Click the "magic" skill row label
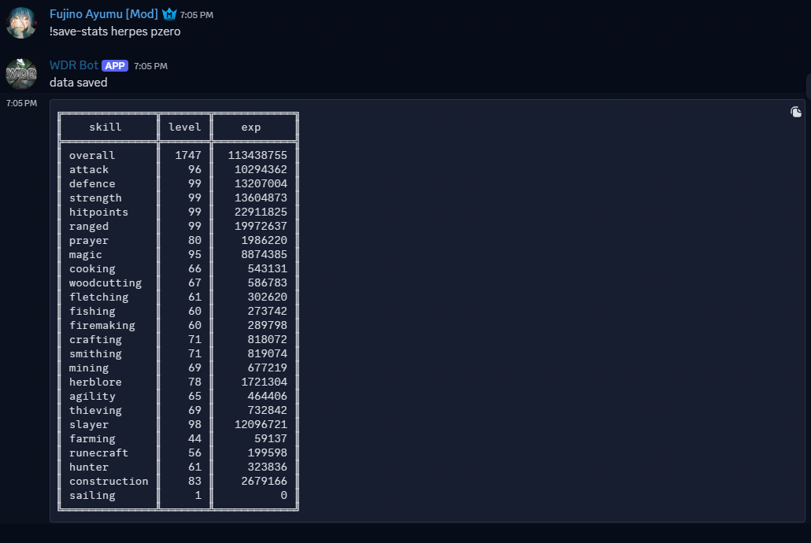The height and width of the screenshot is (543, 811). [86, 254]
